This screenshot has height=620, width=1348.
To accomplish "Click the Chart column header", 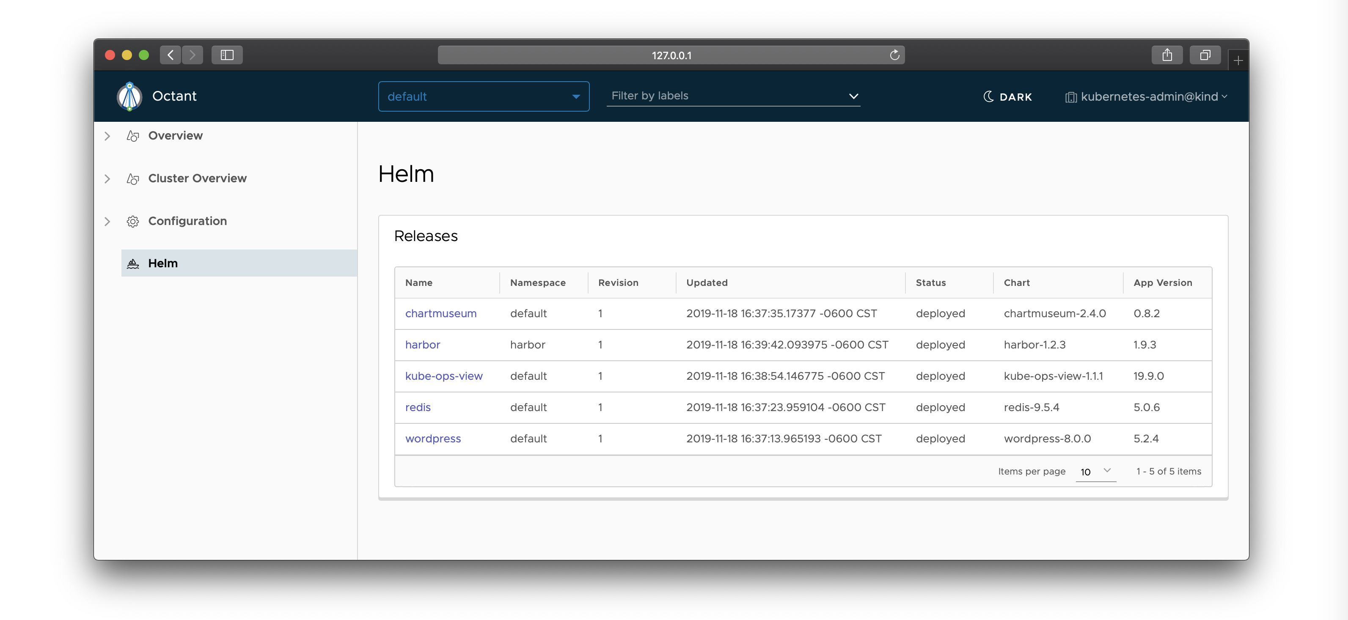I will pos(1016,283).
